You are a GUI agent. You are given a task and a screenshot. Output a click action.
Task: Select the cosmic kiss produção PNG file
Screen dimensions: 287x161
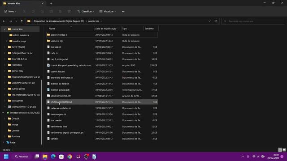(x=102, y=65)
